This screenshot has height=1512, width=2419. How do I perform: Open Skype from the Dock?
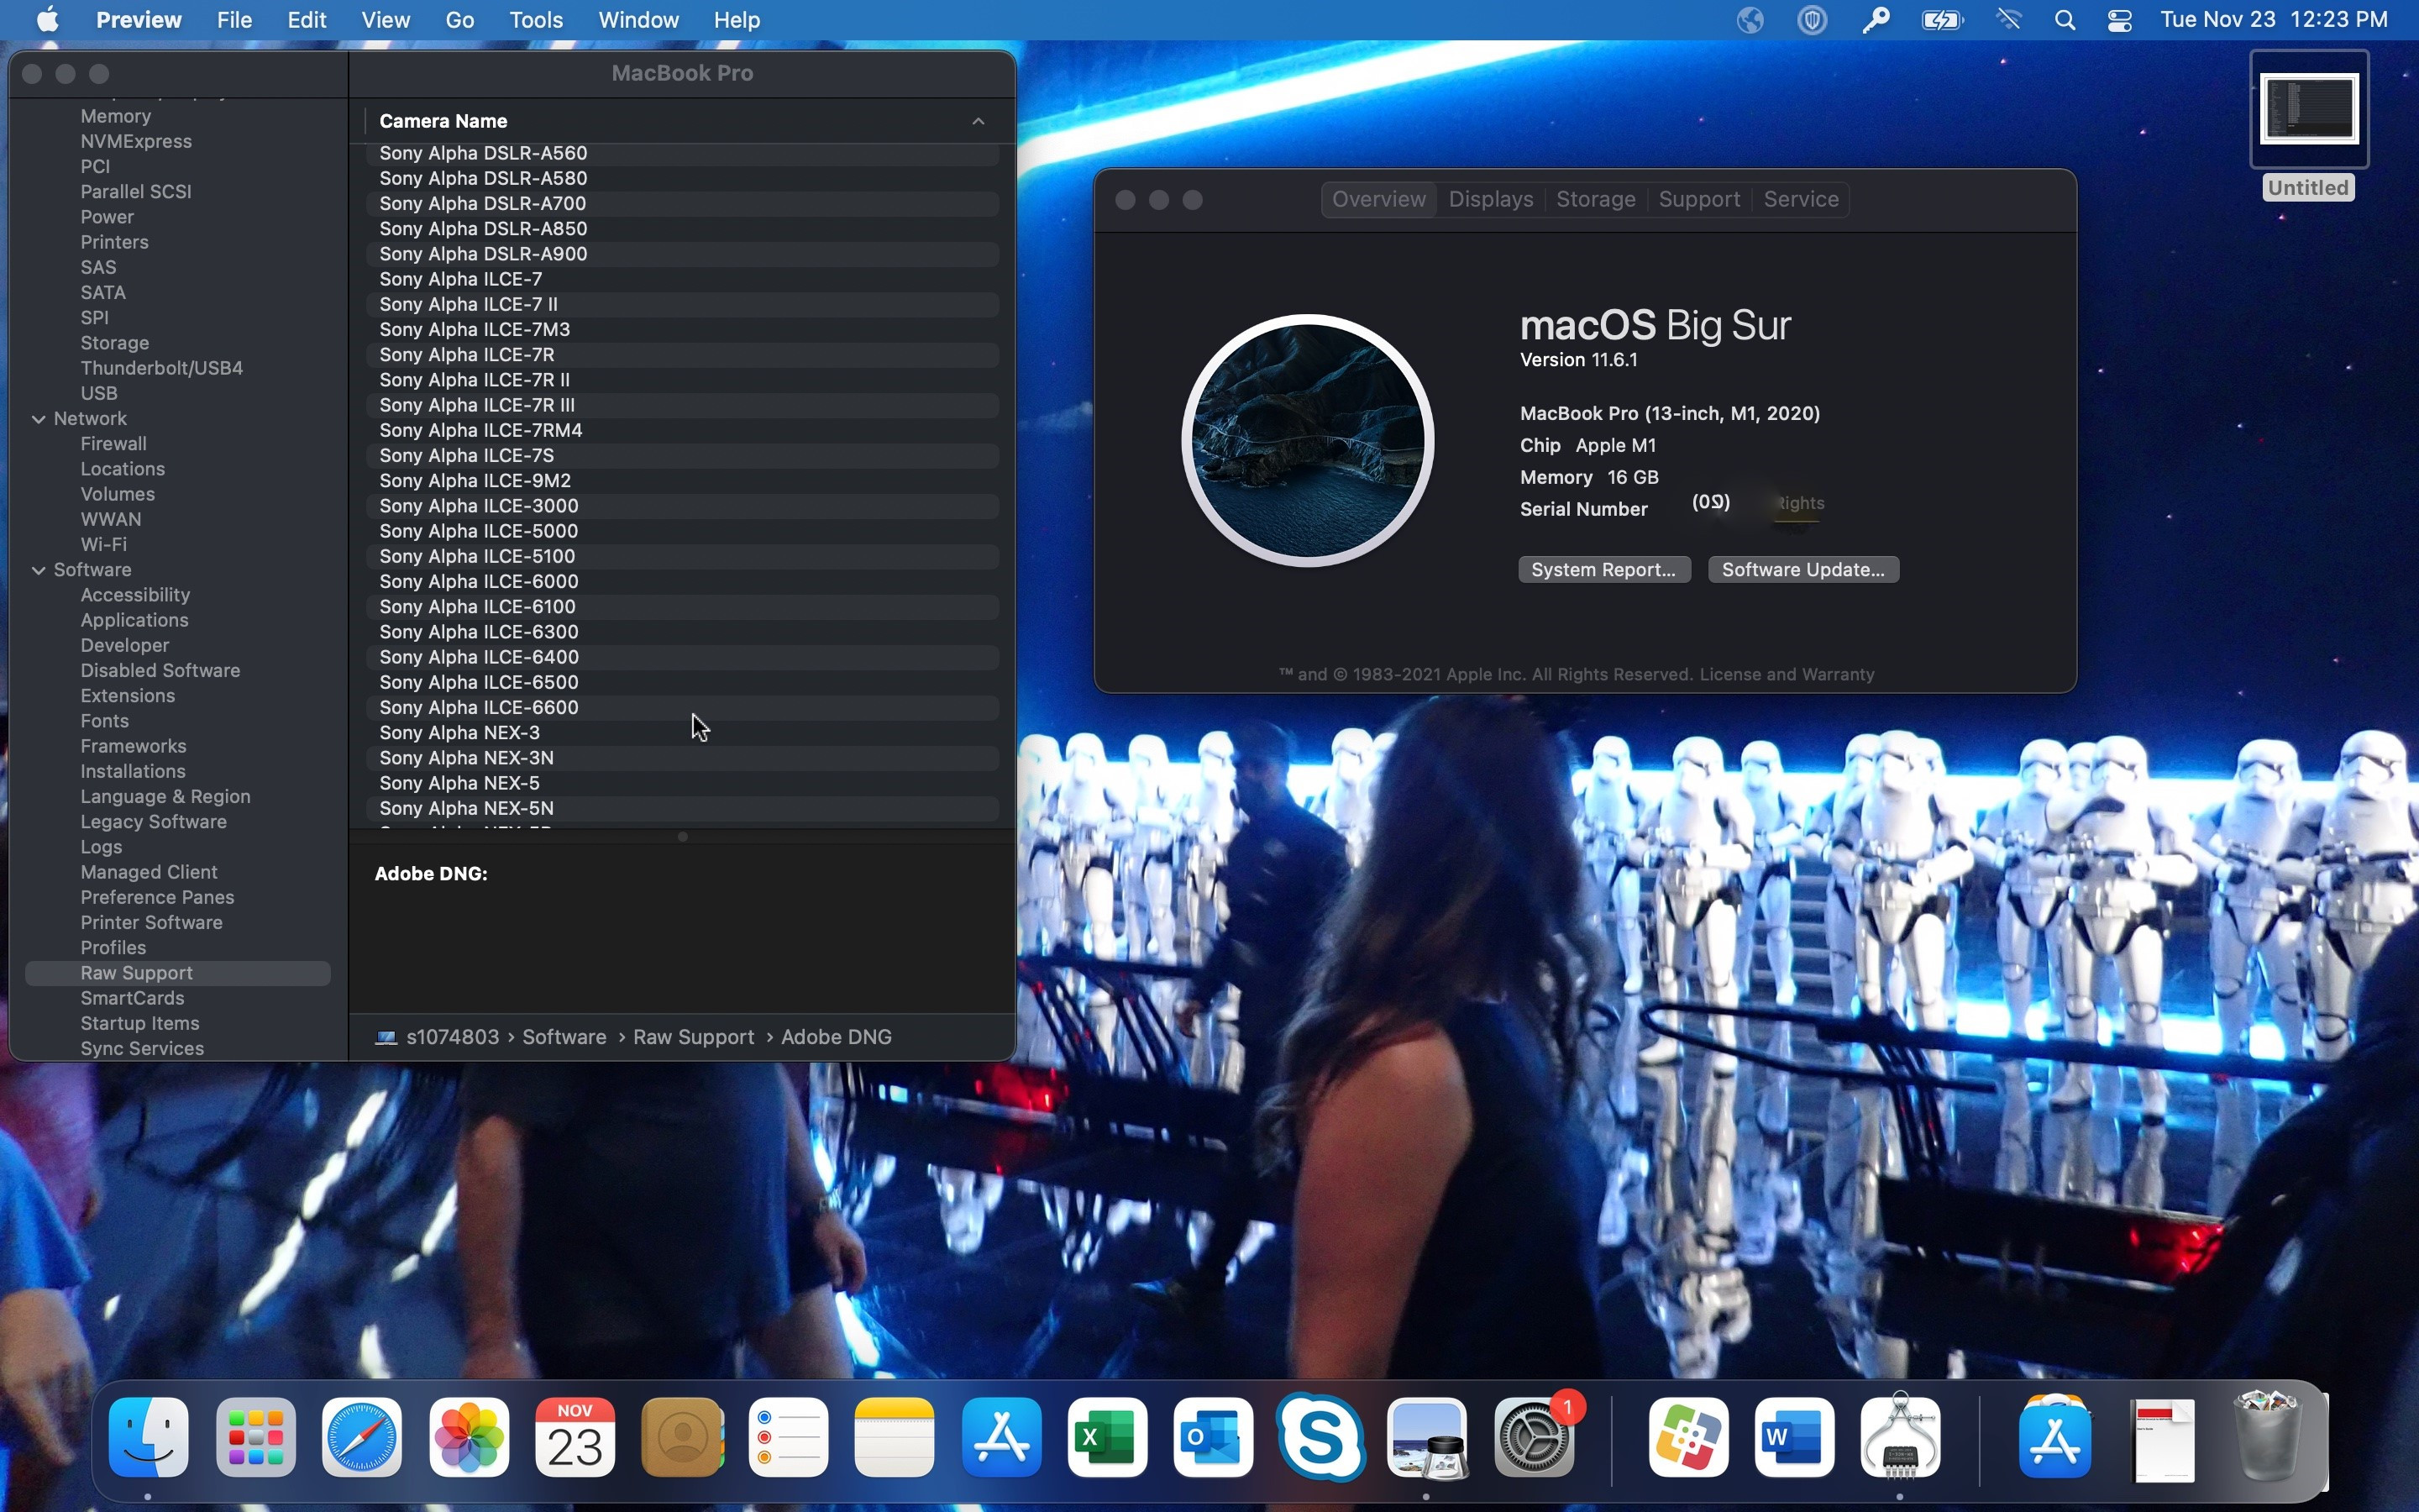(1320, 1438)
